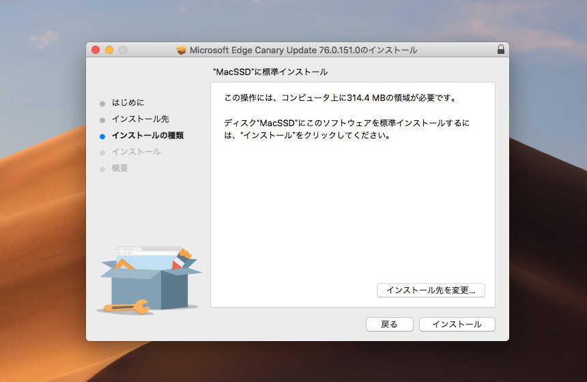Open インストール先を変更... to change destination
This screenshot has width=587, height=382.
[431, 291]
